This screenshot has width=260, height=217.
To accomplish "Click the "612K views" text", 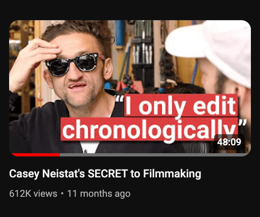I will [x=33, y=194].
